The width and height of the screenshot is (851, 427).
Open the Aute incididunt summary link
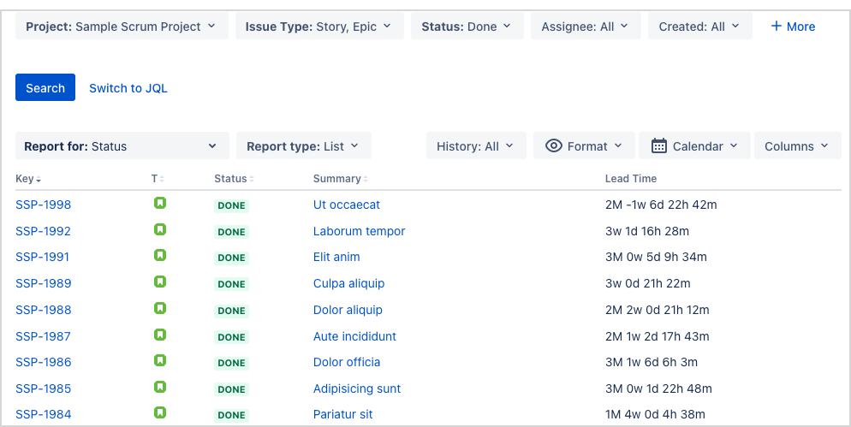(354, 336)
